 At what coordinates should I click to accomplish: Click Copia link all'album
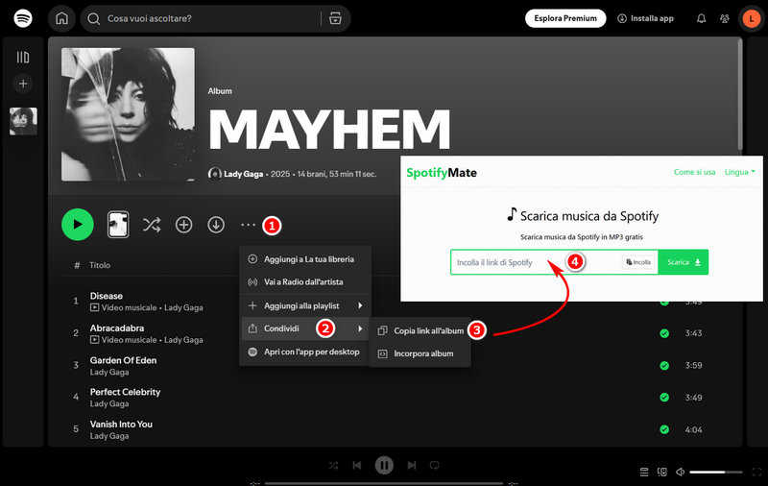[x=420, y=330]
